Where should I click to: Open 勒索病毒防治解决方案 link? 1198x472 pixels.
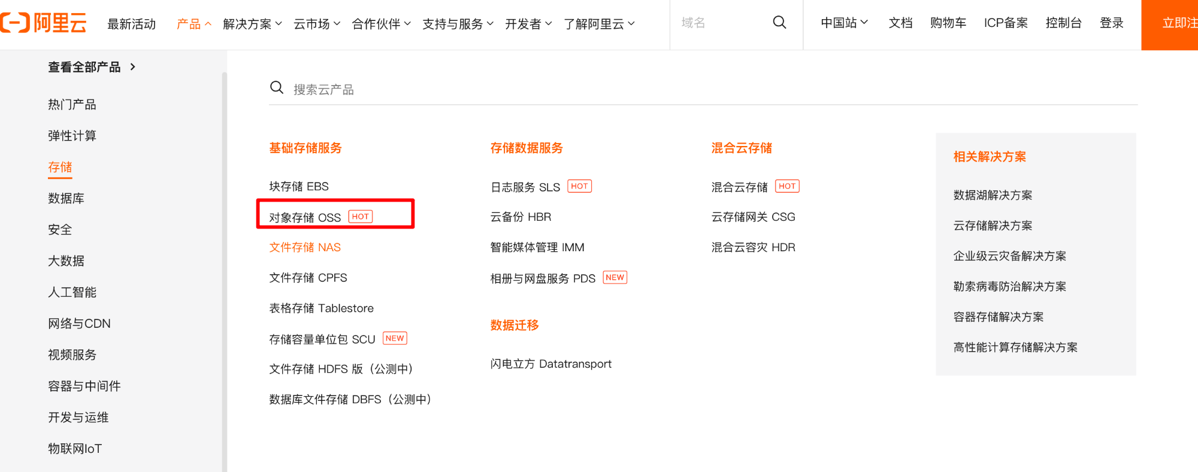coord(1010,287)
